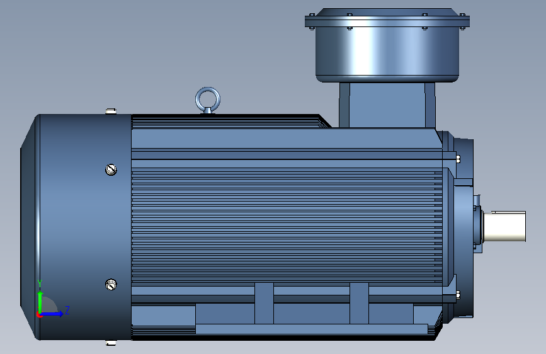Viewport: 546px width, 354px height.
Task: Click the red origin of the coordinate triad
Action: click(x=38, y=315)
